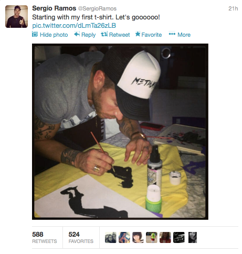View the 588 Retweets list
The height and width of the screenshot is (254, 242).
pos(45,237)
